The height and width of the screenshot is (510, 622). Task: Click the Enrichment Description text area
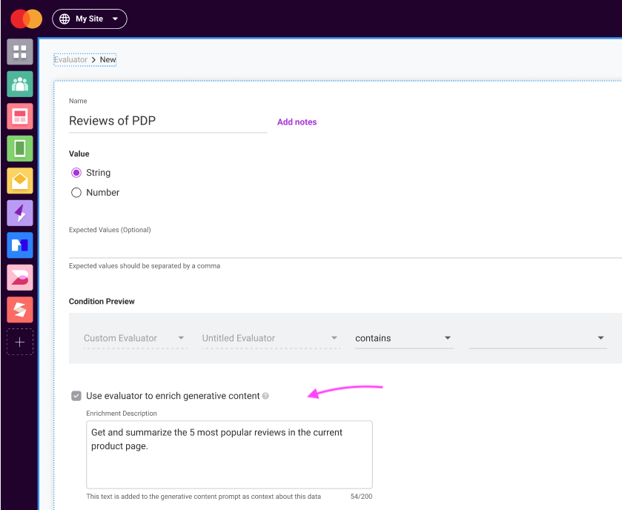(x=229, y=454)
